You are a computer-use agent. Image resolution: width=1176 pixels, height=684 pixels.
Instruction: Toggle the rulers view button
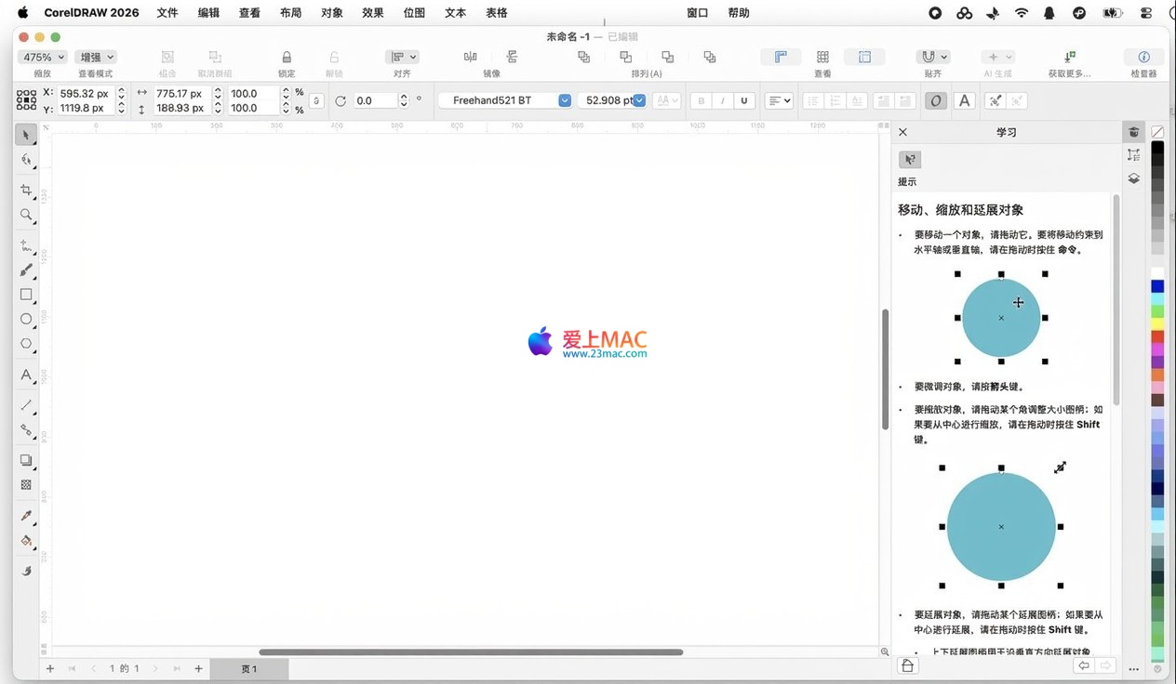[x=781, y=58]
